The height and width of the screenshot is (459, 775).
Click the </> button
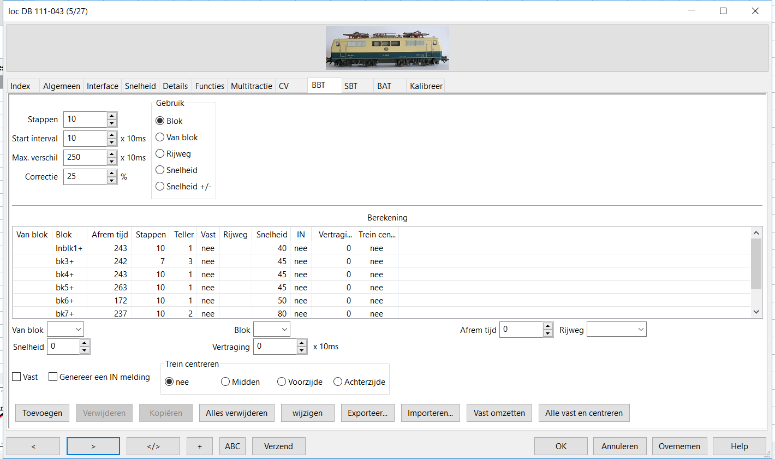(x=153, y=446)
